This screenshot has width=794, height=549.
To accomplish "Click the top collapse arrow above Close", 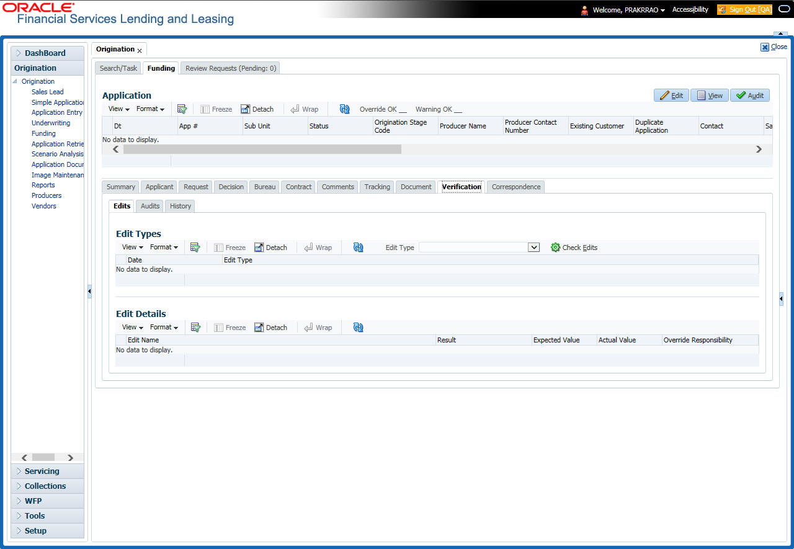I will (x=780, y=33).
